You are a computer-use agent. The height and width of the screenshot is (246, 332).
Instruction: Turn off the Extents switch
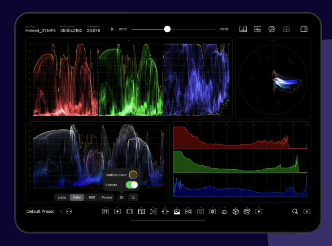pyautogui.click(x=131, y=184)
